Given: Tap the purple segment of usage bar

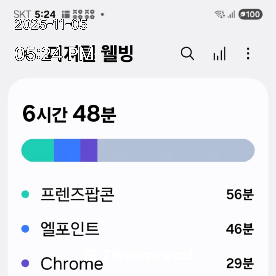Looking at the screenshot, I should click(89, 150).
